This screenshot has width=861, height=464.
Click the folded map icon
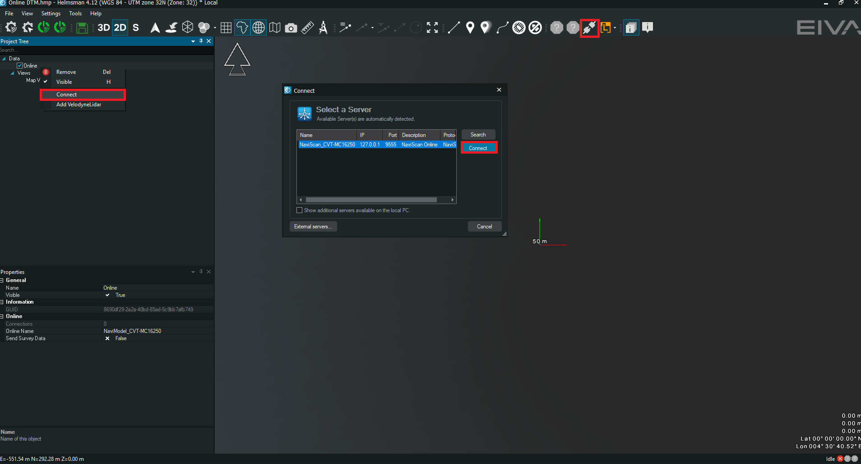[275, 28]
